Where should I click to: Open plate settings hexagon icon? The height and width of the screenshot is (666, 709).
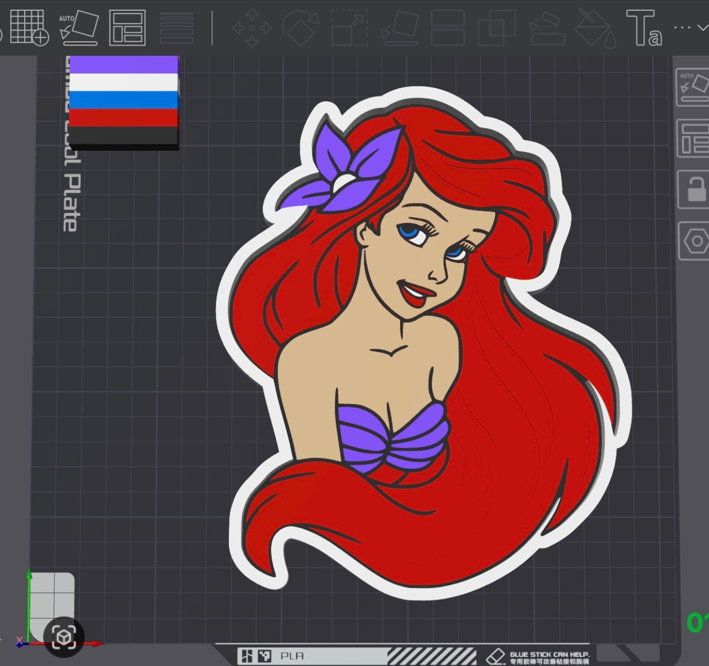point(695,241)
